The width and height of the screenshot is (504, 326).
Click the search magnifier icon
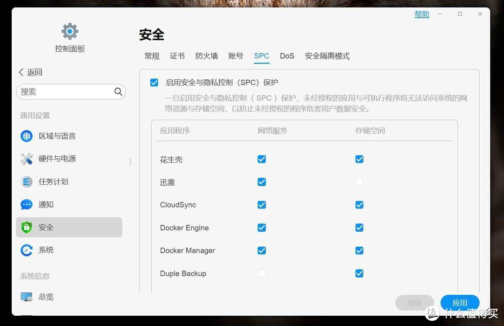pyautogui.click(x=118, y=92)
